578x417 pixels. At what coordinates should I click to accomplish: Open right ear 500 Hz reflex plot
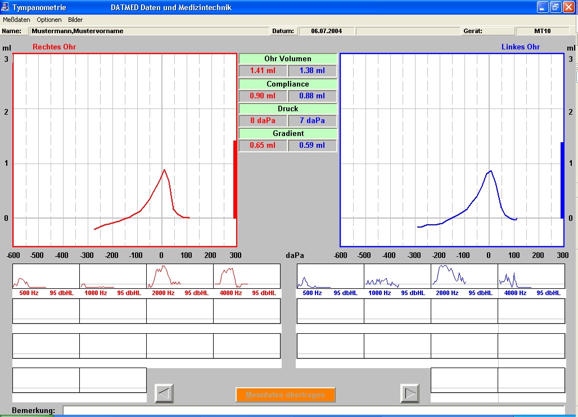(x=46, y=276)
